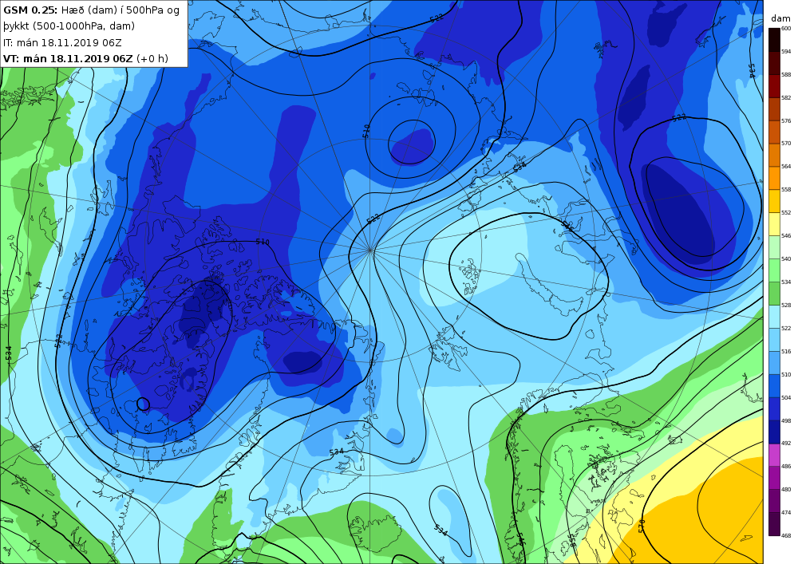Click legend value 540
The height and width of the screenshot is (564, 798).
tap(786, 258)
